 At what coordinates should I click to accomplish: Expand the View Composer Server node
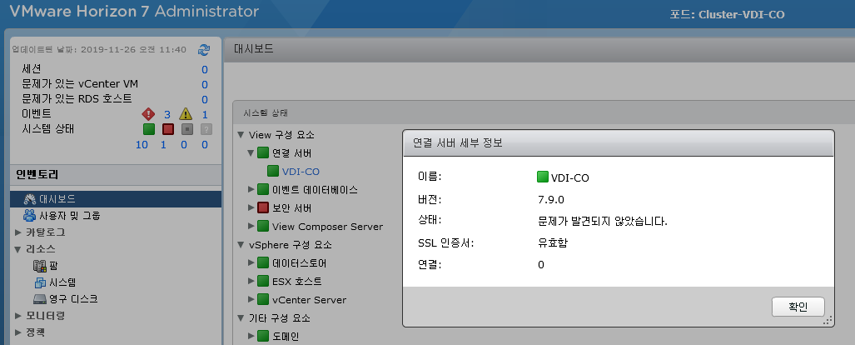pyautogui.click(x=251, y=226)
